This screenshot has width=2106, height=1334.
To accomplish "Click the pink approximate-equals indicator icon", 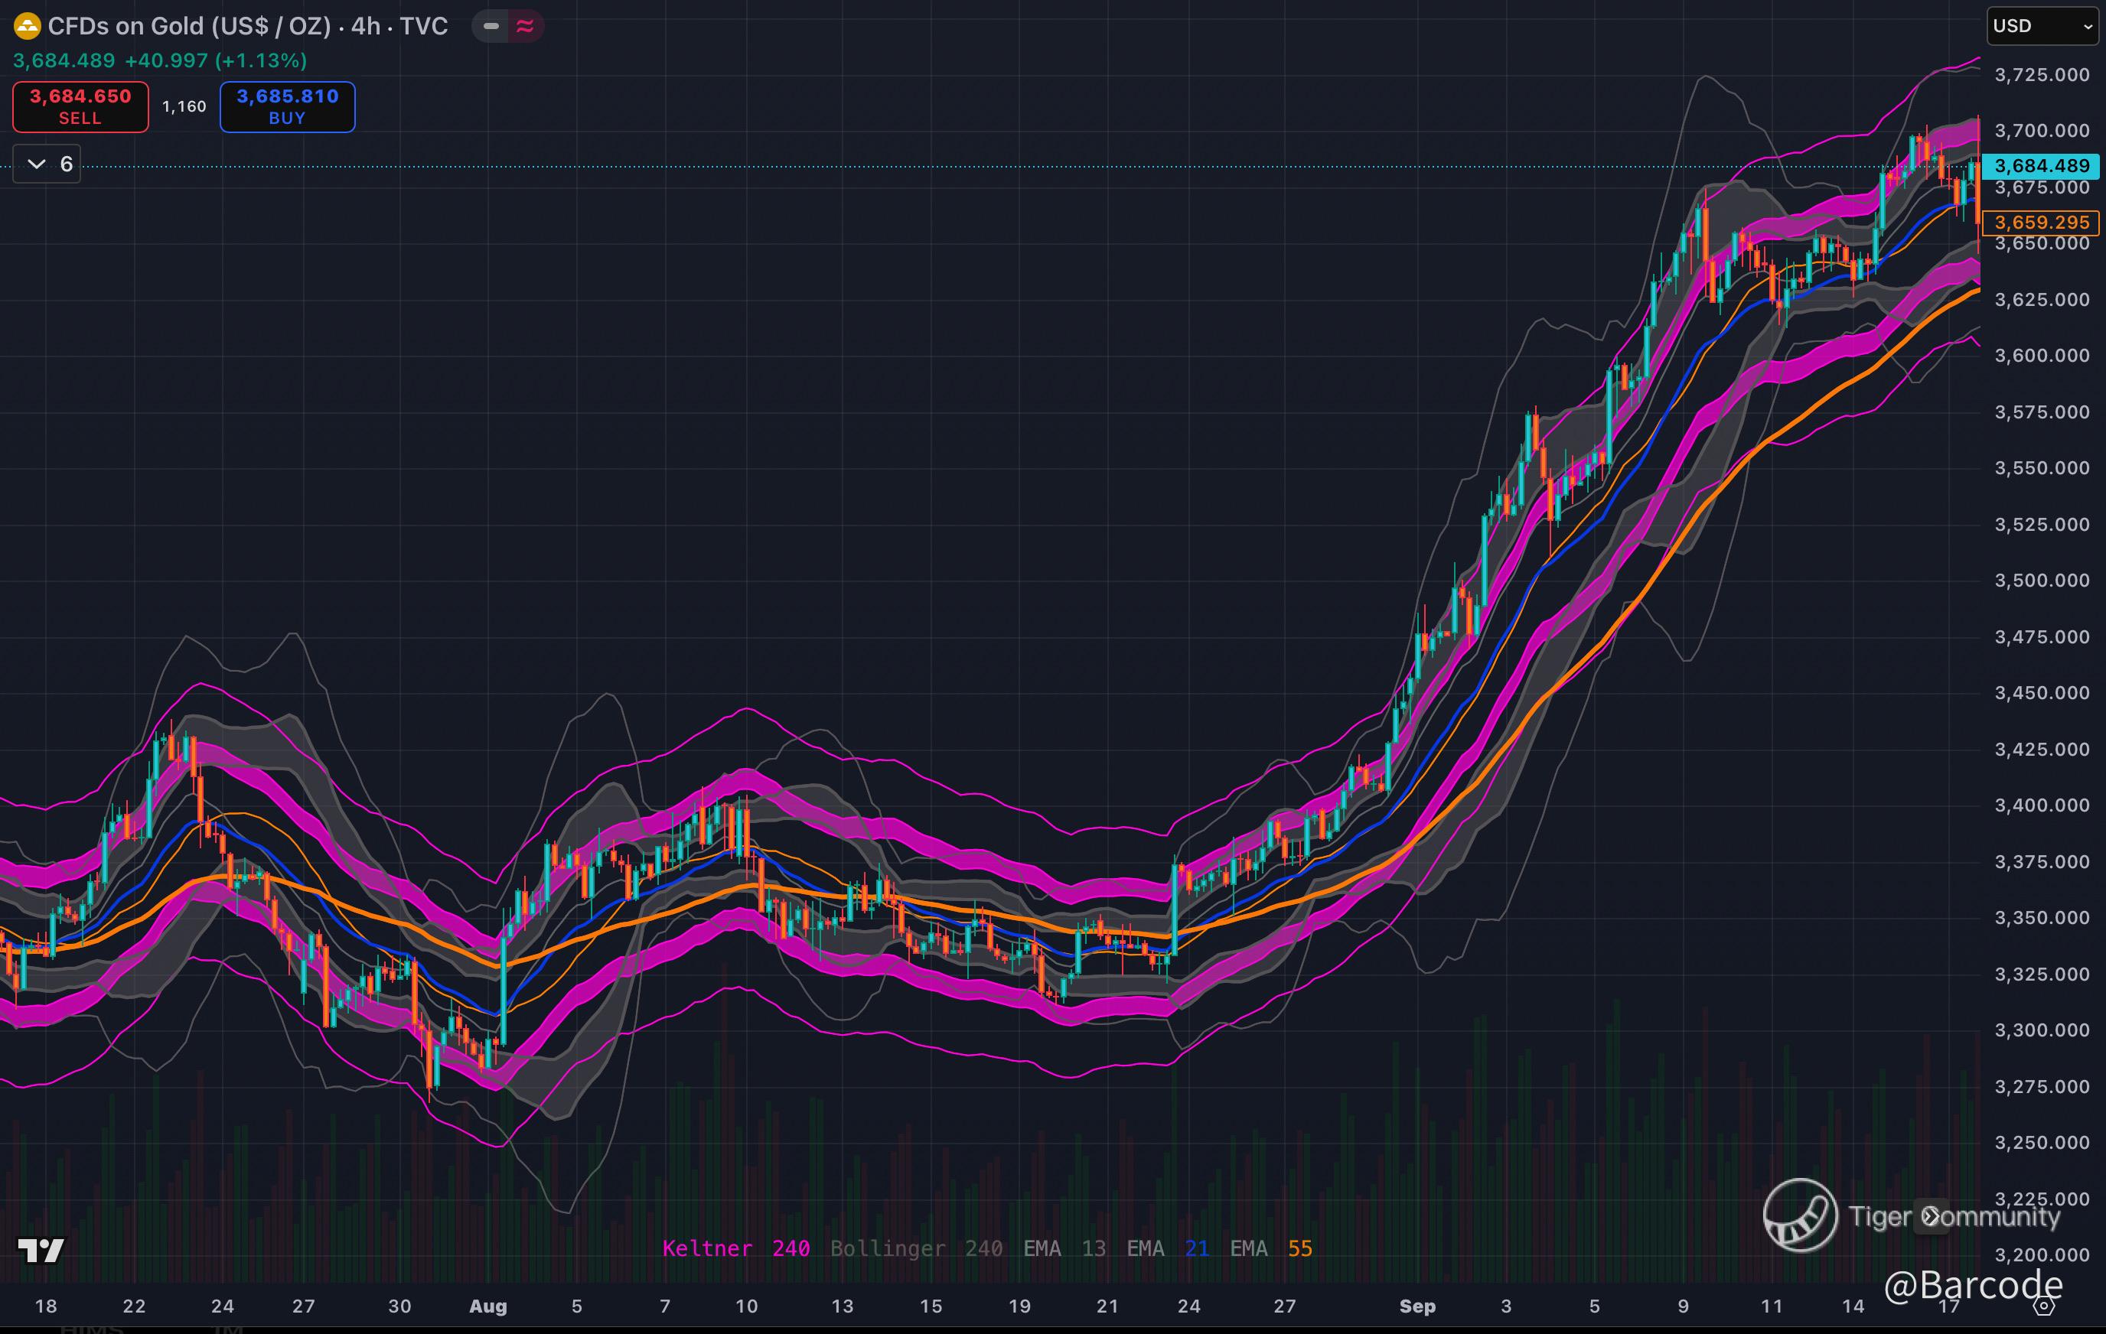I will coord(525,26).
